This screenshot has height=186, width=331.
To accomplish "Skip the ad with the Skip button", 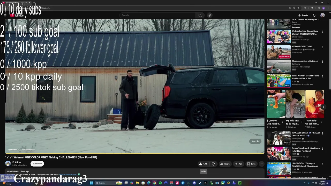I will 255,141.
